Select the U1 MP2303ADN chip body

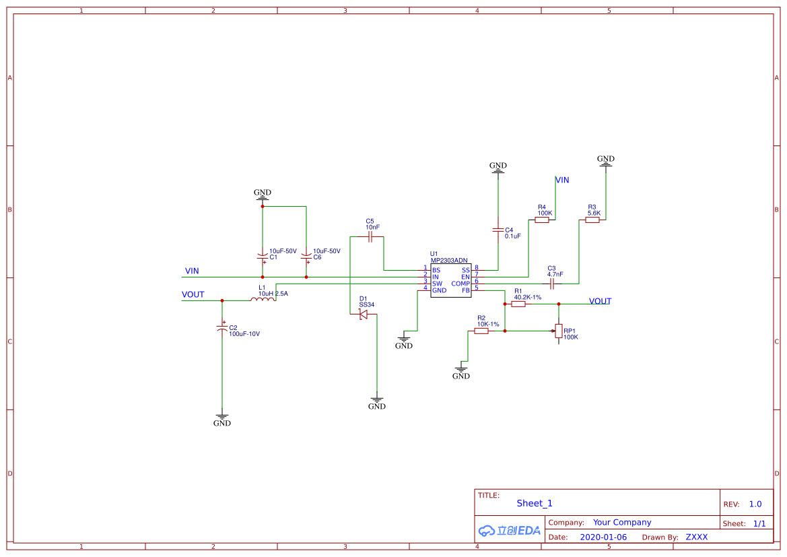click(450, 280)
